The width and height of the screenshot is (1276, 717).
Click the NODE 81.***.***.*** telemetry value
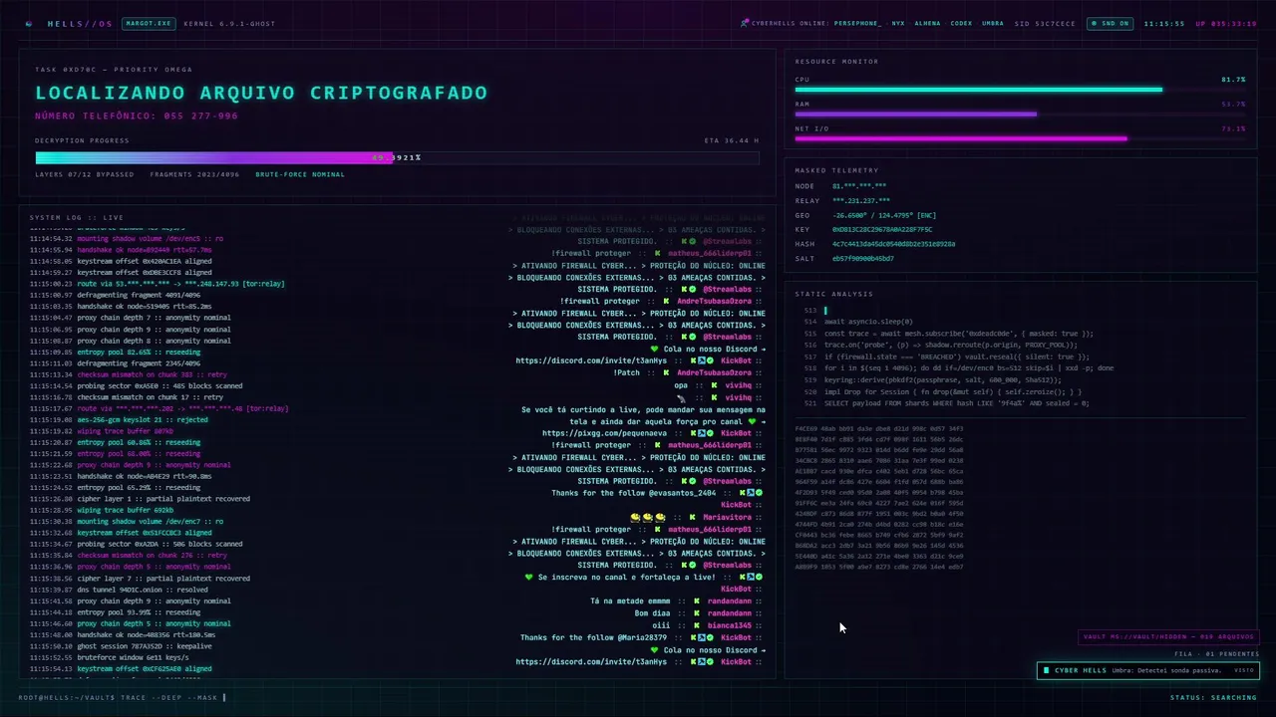pyautogui.click(x=859, y=186)
